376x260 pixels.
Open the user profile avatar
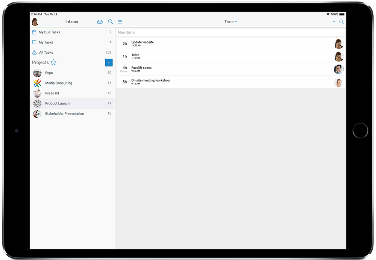coord(35,22)
